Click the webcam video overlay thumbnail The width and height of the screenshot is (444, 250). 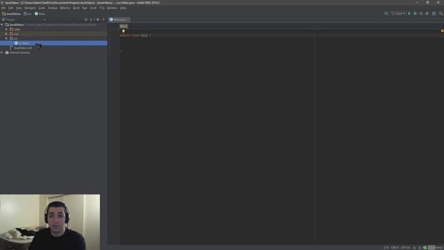tap(50, 222)
